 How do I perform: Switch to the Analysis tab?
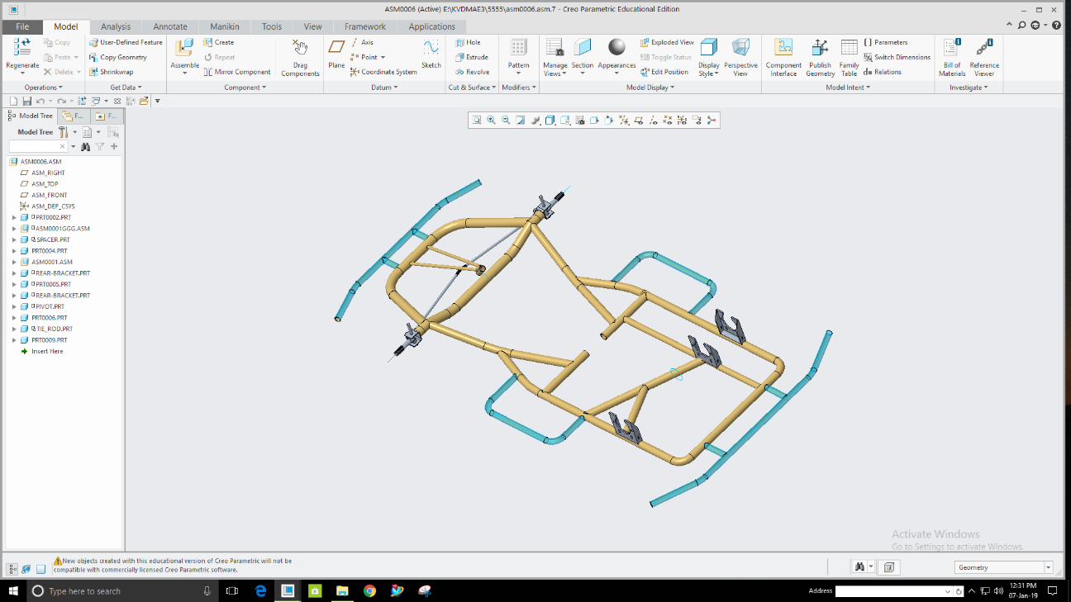point(116,26)
